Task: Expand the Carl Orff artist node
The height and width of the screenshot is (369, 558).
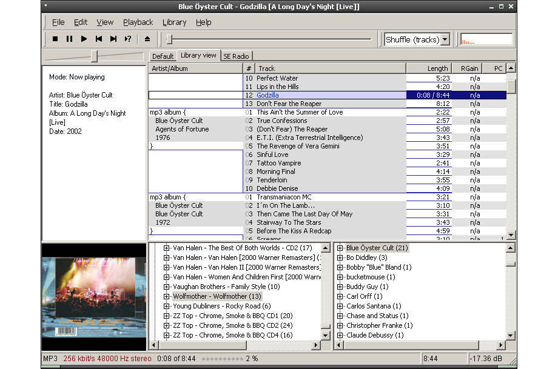Action: 340,296
